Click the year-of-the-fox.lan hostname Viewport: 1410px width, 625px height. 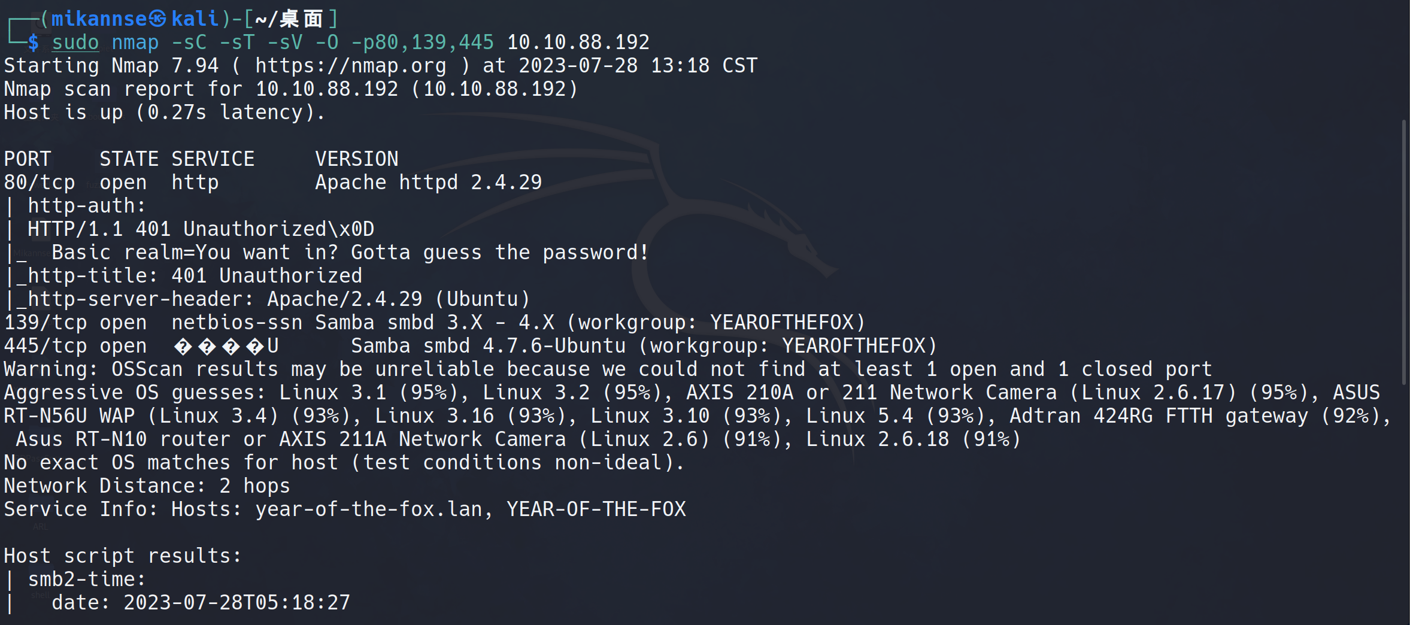368,509
